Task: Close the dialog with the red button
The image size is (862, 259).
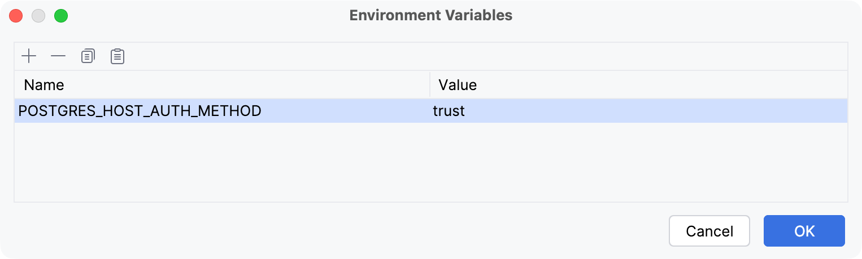Action: 16,16
